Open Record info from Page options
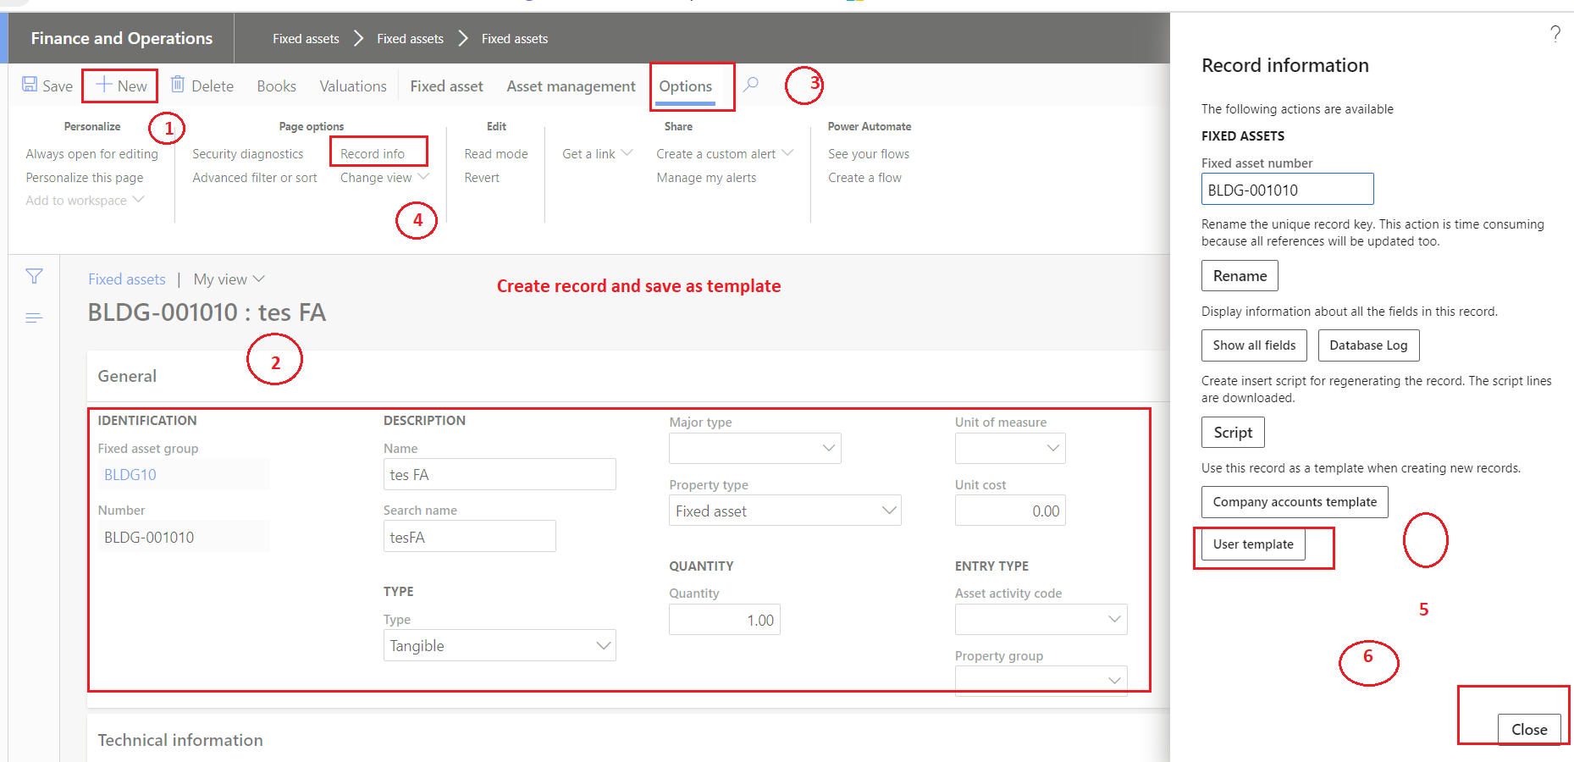 coord(373,153)
